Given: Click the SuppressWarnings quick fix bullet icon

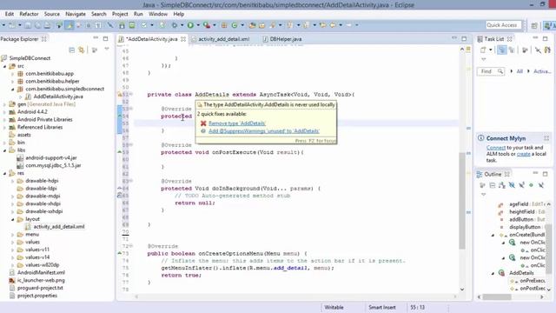Looking at the screenshot, I should point(203,131).
